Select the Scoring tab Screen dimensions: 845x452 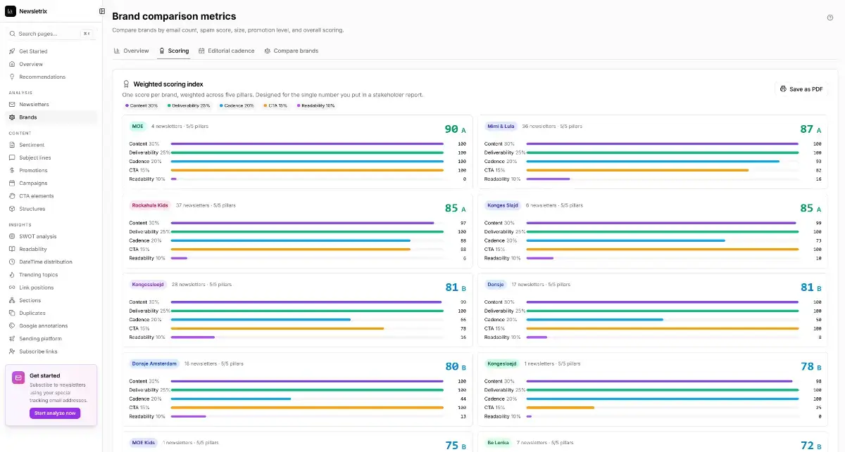click(x=174, y=51)
